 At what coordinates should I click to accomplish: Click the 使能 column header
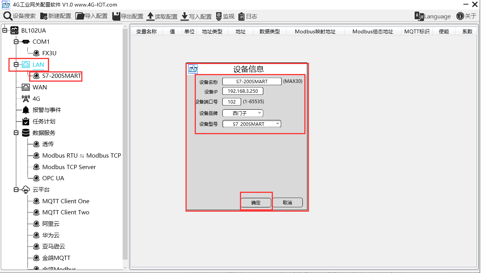pos(444,31)
